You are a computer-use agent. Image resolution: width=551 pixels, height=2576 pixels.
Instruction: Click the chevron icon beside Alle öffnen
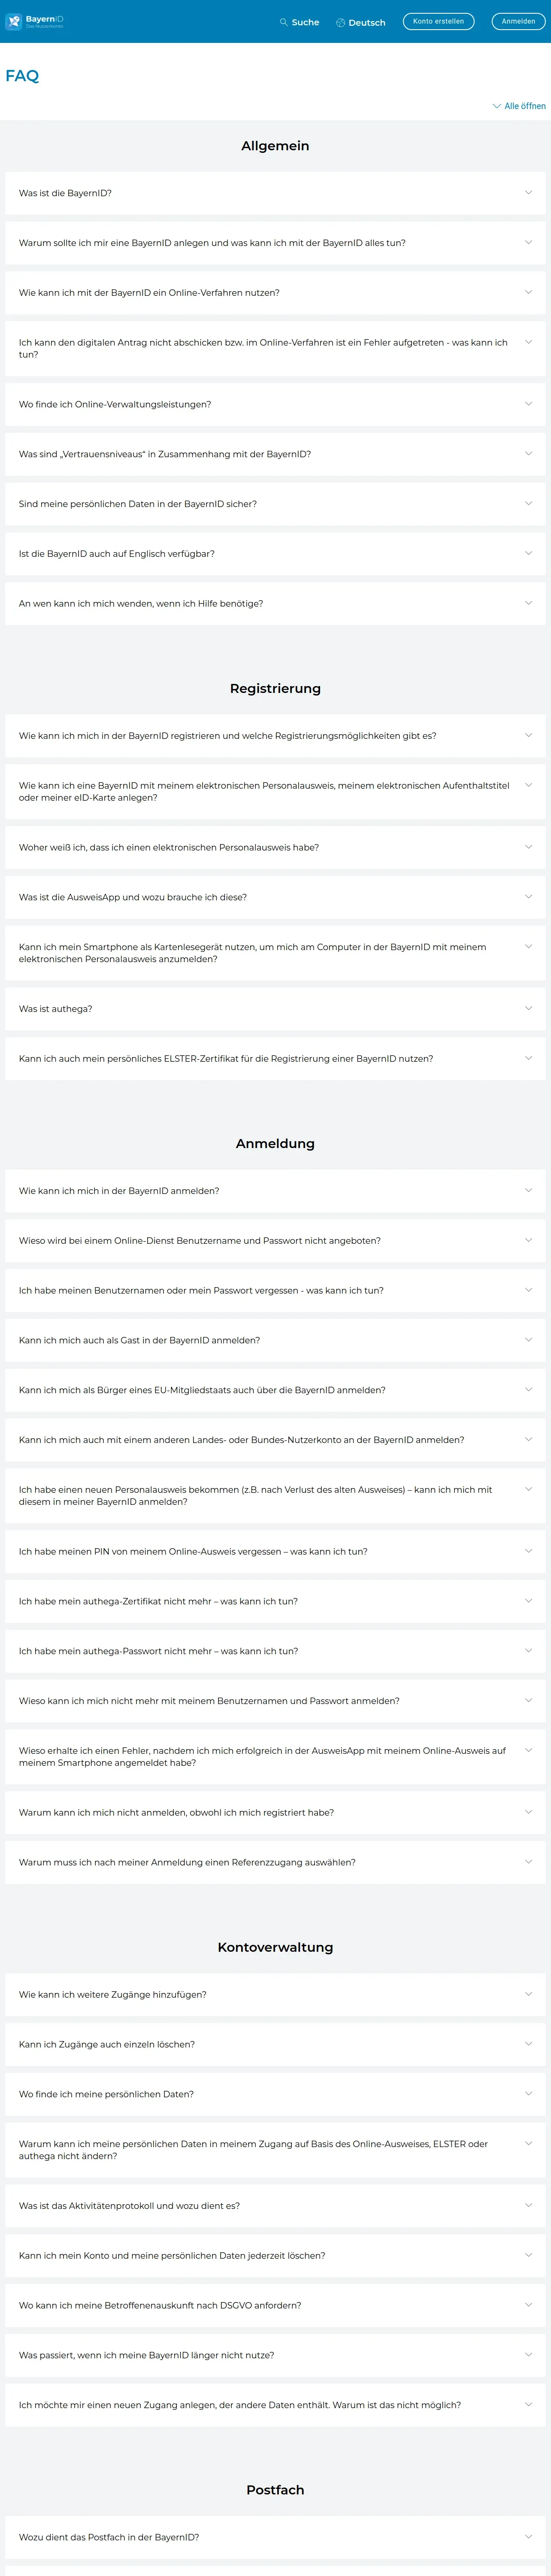click(x=496, y=106)
